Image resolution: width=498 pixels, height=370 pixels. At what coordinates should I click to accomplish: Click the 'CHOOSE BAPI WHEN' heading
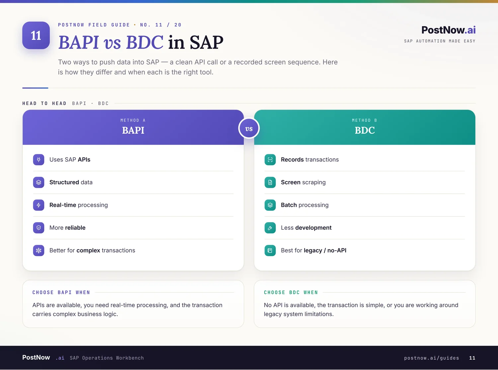pyautogui.click(x=61, y=293)
